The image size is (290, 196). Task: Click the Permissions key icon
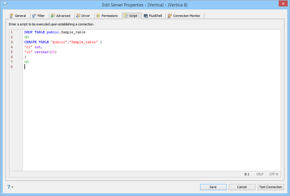(x=98, y=16)
